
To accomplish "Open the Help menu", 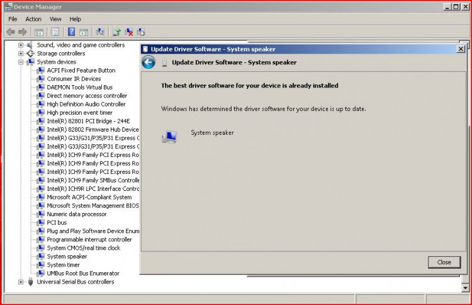I will (x=75, y=19).
